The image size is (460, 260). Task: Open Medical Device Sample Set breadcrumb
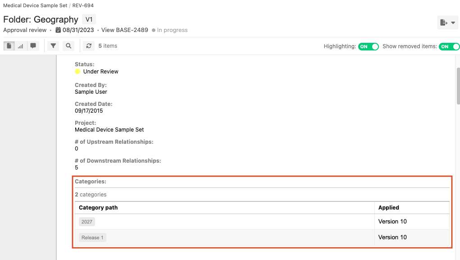[x=35, y=5]
